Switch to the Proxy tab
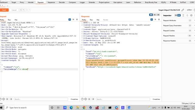Viewport: 195px width, 110px height. 22,2
